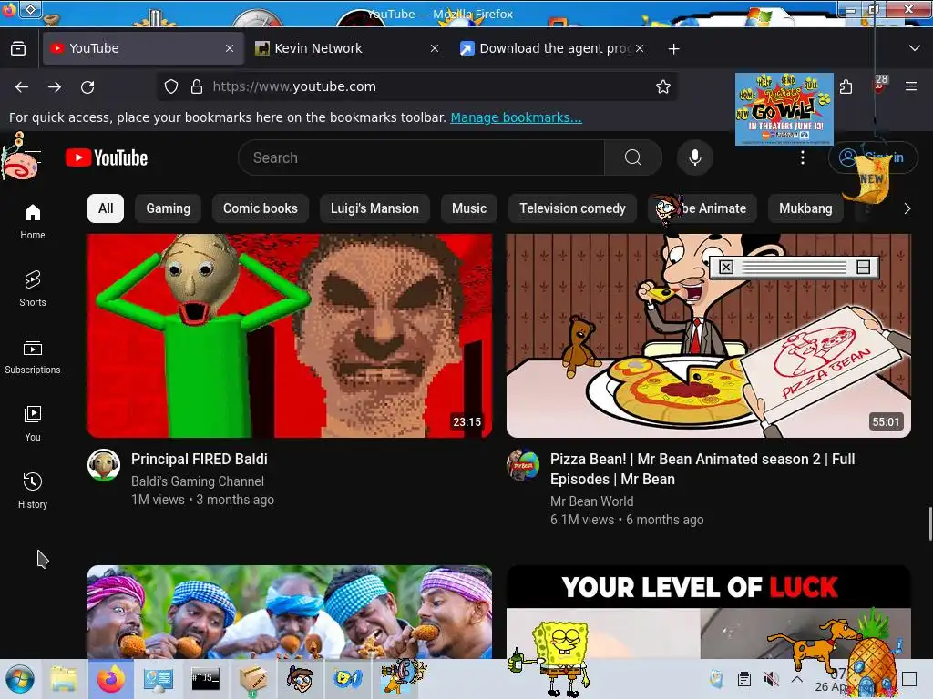Go back using the browser back arrow
Viewport: 933px width, 699px height.
22,86
